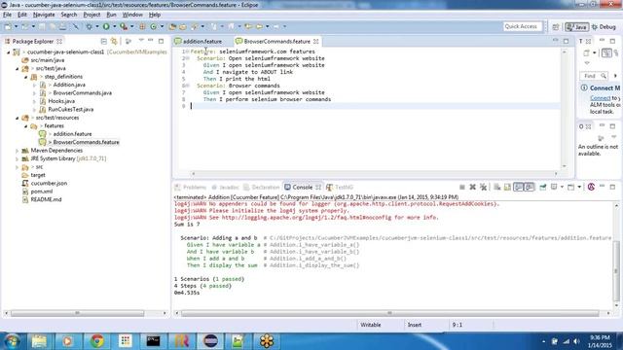
Task: Click Terminate stop icon in Console
Action: [462, 187]
